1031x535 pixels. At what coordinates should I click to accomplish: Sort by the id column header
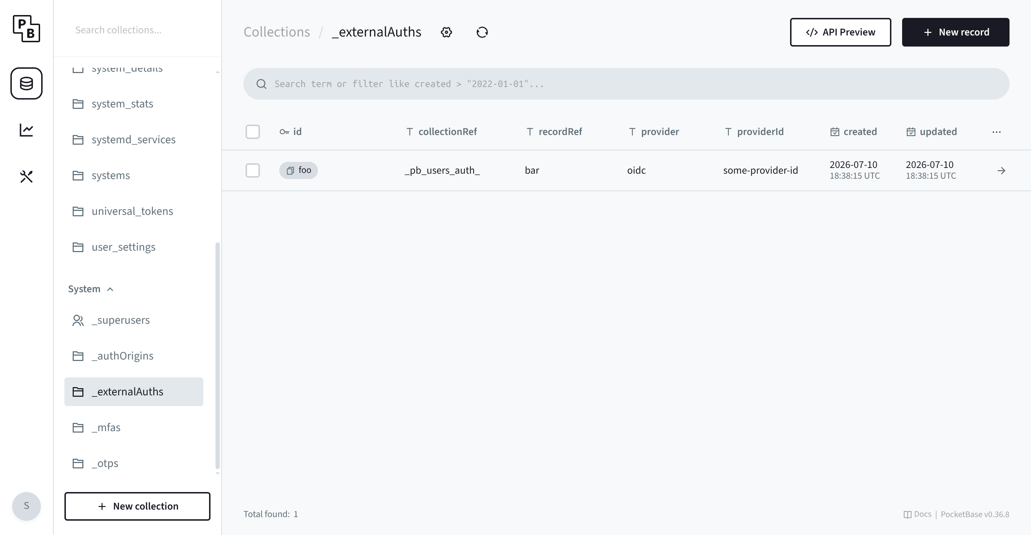[291, 132]
